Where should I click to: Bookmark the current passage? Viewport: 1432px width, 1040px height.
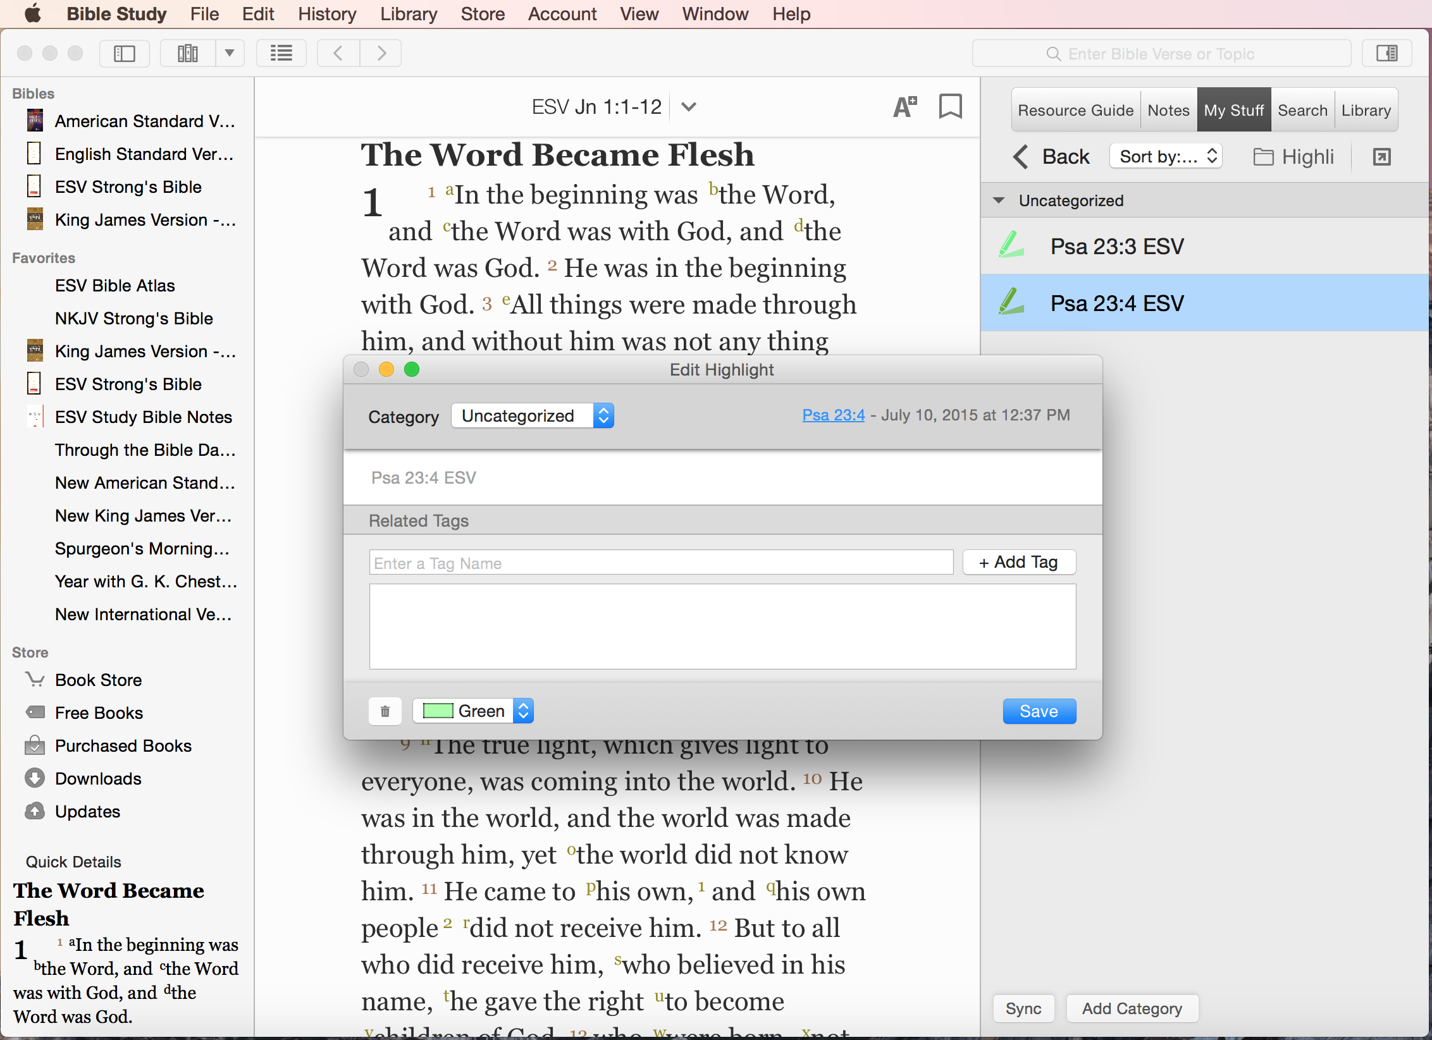tap(951, 107)
